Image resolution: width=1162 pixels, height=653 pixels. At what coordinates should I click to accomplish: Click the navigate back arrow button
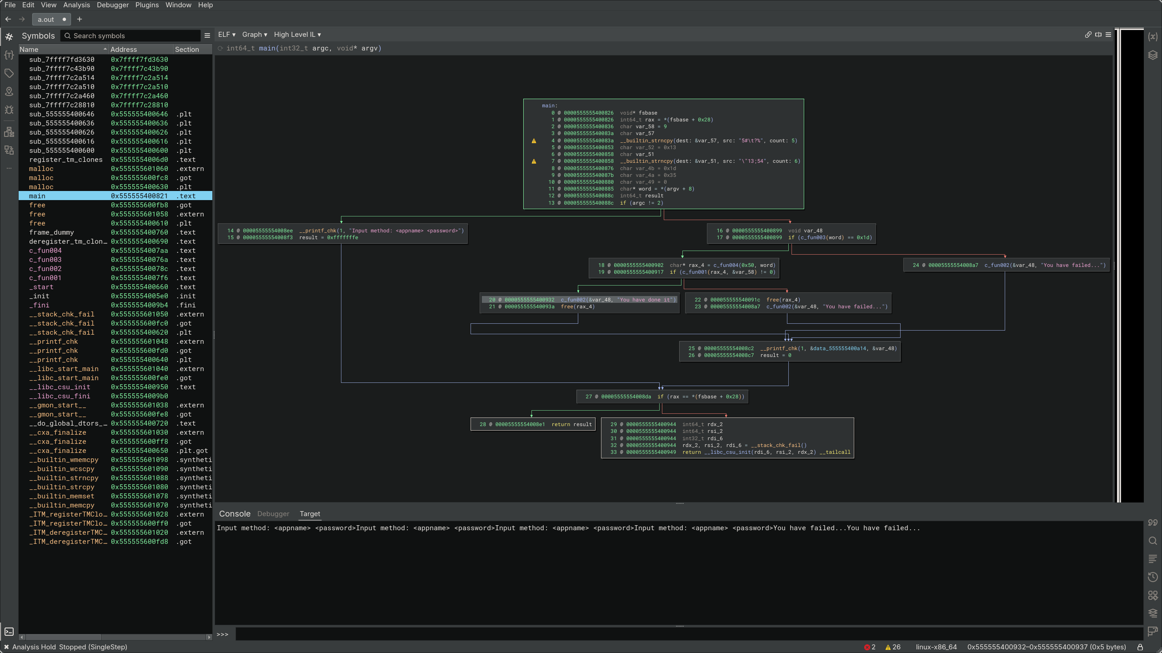8,19
